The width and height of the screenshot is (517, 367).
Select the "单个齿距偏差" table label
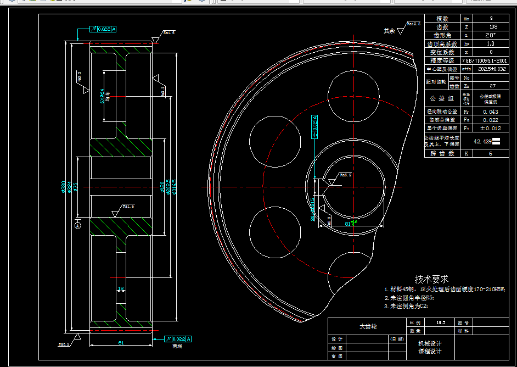point(442,128)
